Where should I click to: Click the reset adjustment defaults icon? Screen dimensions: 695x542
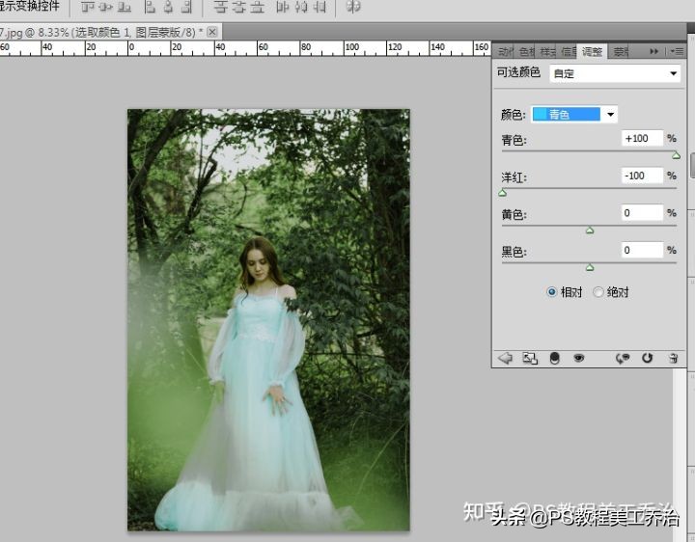(x=647, y=358)
